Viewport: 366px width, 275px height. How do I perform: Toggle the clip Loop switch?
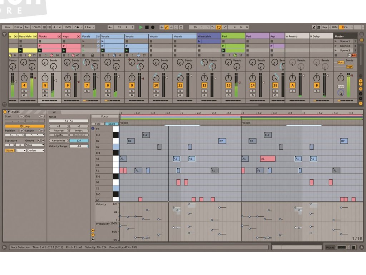(x=25, y=126)
